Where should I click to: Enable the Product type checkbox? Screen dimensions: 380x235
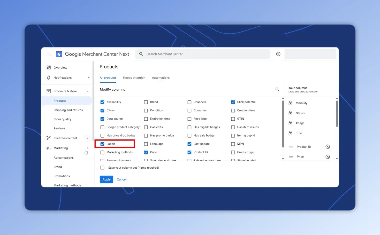tap(233, 152)
